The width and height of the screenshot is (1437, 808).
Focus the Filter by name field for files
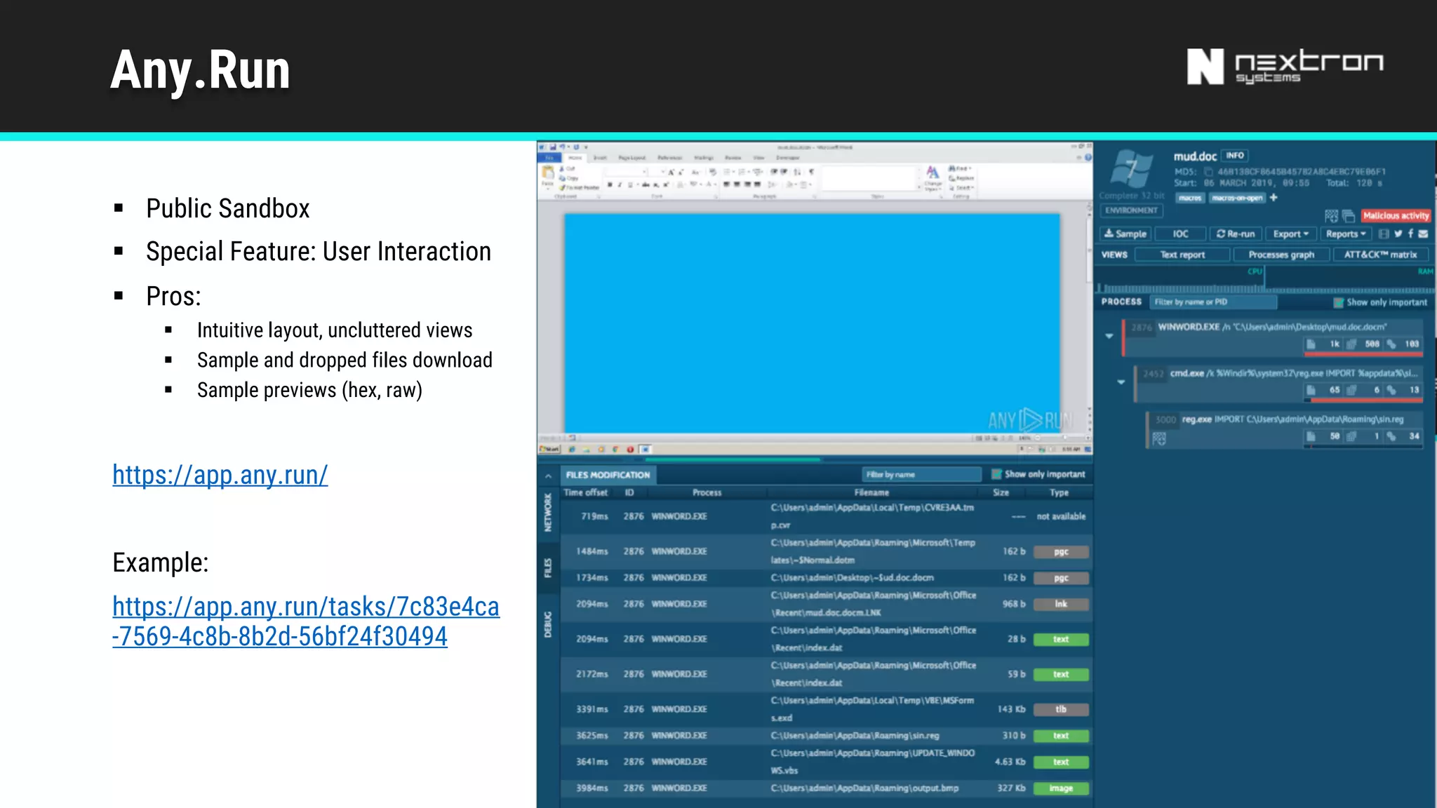coord(921,475)
